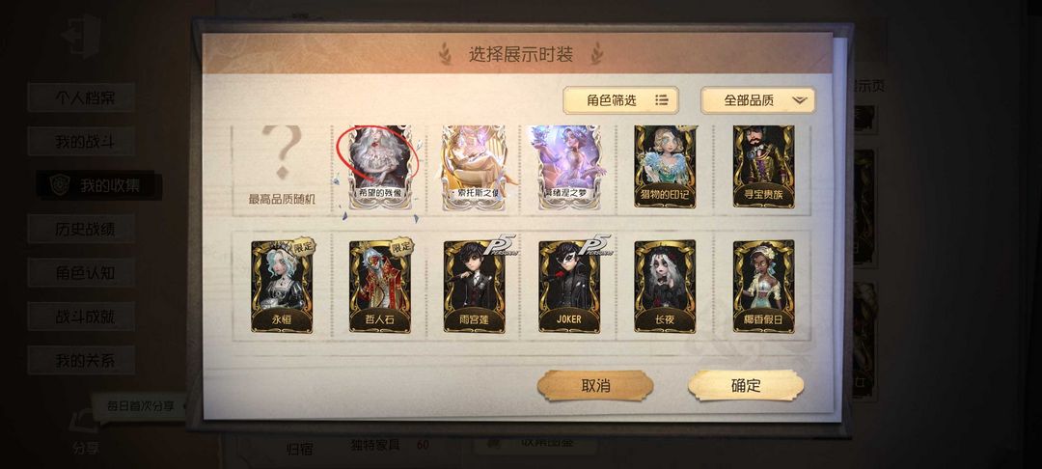Select the 长夜 costume card

[665, 286]
